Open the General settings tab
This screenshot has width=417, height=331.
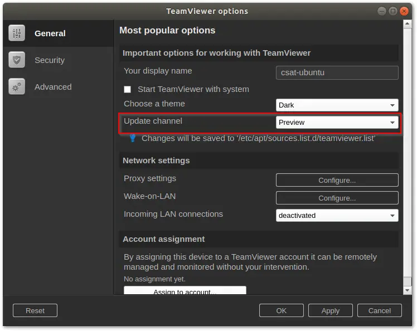point(59,33)
